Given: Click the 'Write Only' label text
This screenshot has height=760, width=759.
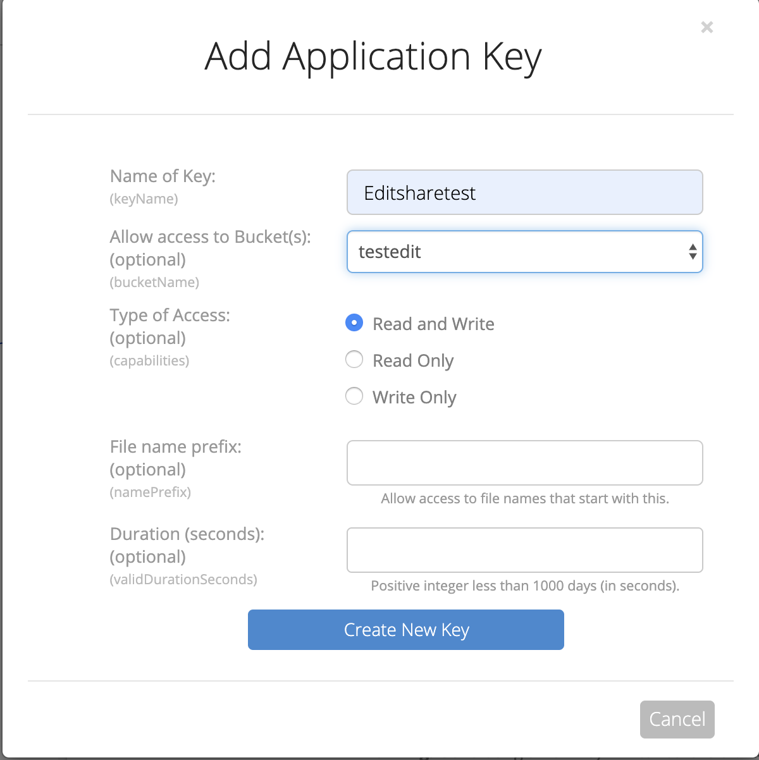Looking at the screenshot, I should pos(414,397).
